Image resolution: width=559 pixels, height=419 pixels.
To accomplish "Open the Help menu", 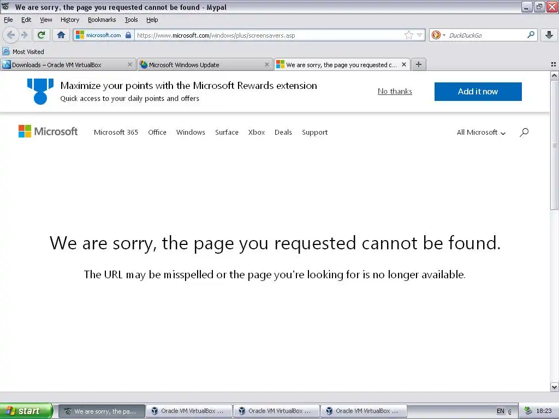I will click(152, 20).
